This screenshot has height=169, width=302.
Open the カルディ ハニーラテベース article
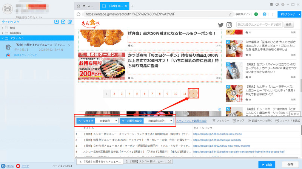[x=270, y=90]
